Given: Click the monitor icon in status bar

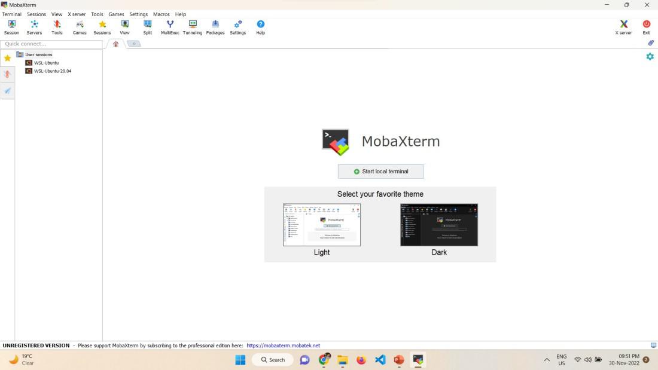Looking at the screenshot, I should (653, 345).
